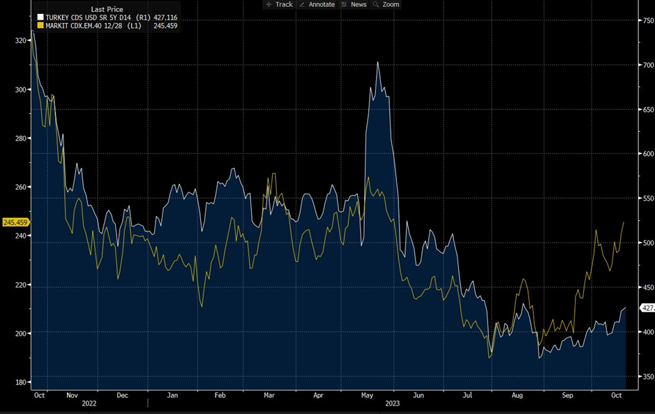Click white Turkey CDS legend swatch
Image resolution: width=655 pixels, height=414 pixels.
click(40, 17)
